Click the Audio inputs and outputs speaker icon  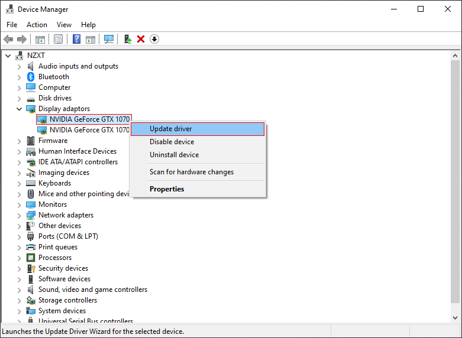(31, 66)
